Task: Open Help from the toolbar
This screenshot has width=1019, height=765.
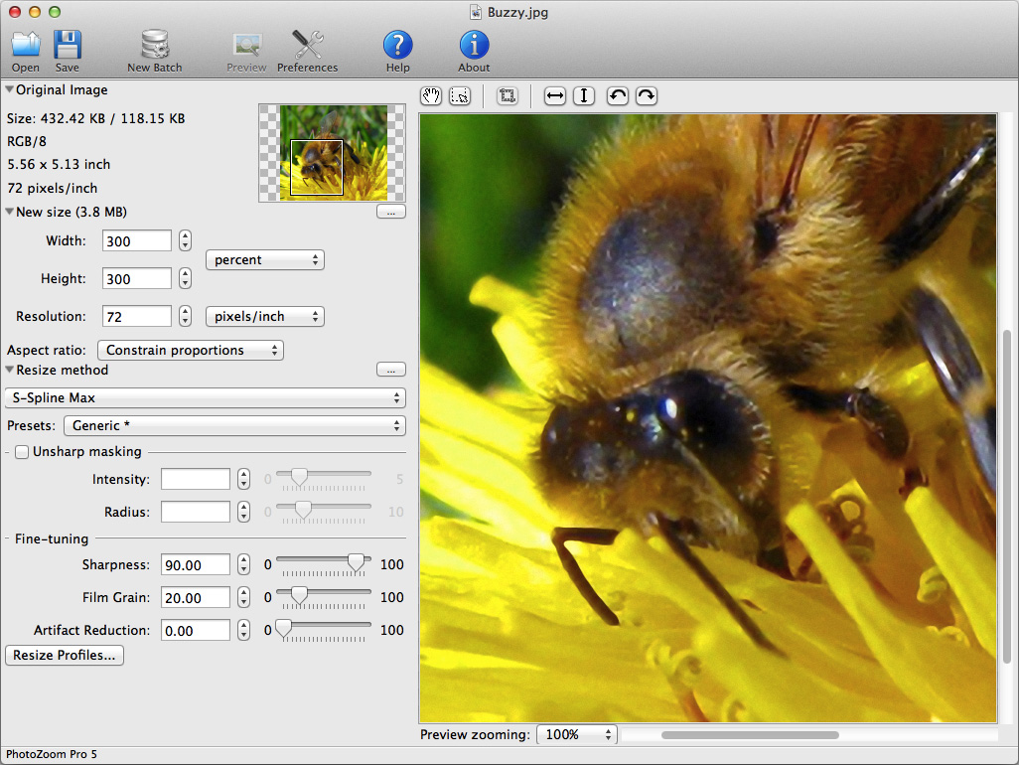Action: 397,45
